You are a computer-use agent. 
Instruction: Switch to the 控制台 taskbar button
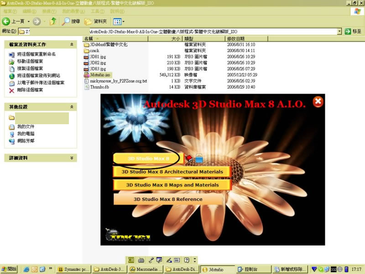[254, 269]
